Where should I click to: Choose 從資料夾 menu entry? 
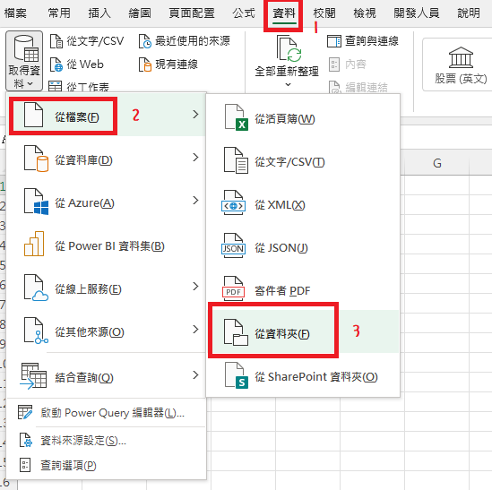coord(273,333)
